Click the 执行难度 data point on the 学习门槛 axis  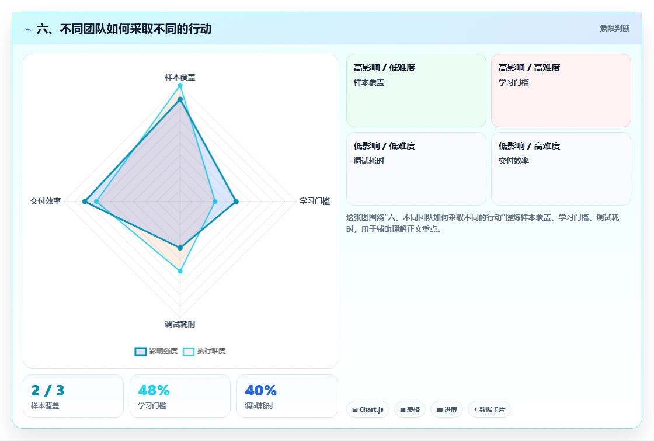coord(215,202)
